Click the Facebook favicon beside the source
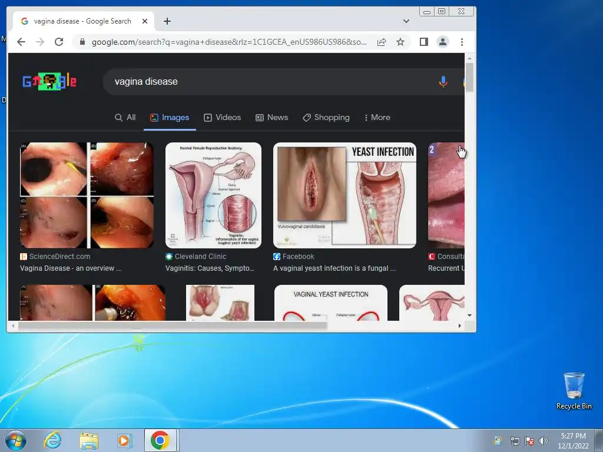Screen dimensions: 603x452 (x=277, y=257)
